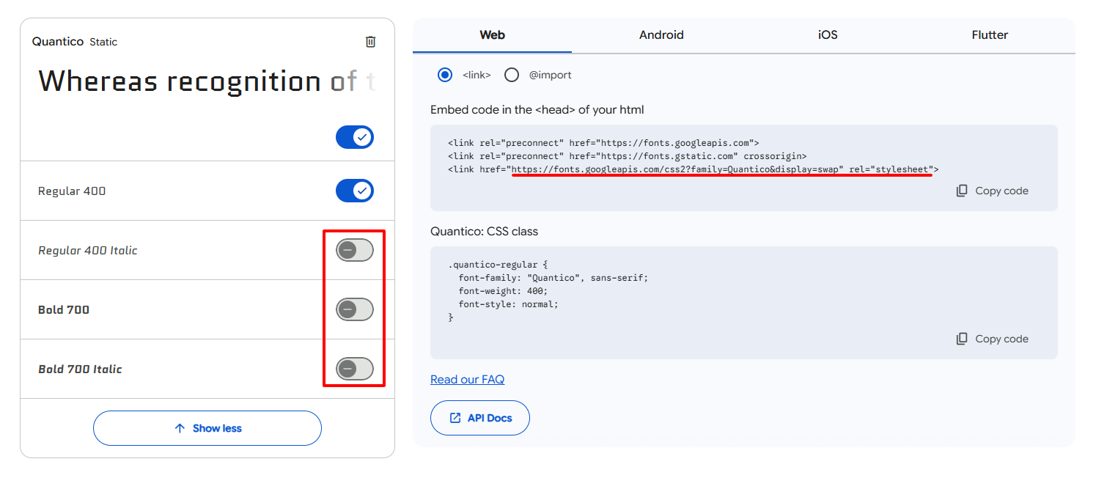1096x478 pixels.
Task: Click the Show less button
Action: point(207,428)
